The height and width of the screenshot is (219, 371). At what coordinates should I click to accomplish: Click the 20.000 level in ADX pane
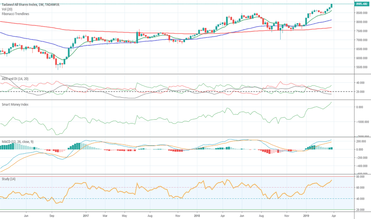click(x=360, y=92)
